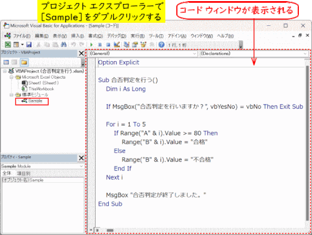Click the Redo toolbar icon
Viewport: 312px width, 235px height.
coord(82,45)
